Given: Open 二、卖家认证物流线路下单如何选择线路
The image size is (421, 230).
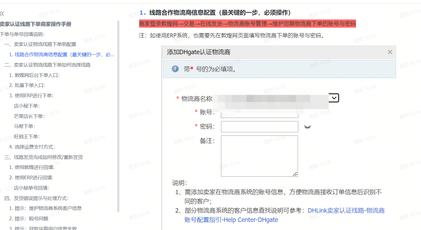Looking at the screenshot, I should (x=47, y=65).
